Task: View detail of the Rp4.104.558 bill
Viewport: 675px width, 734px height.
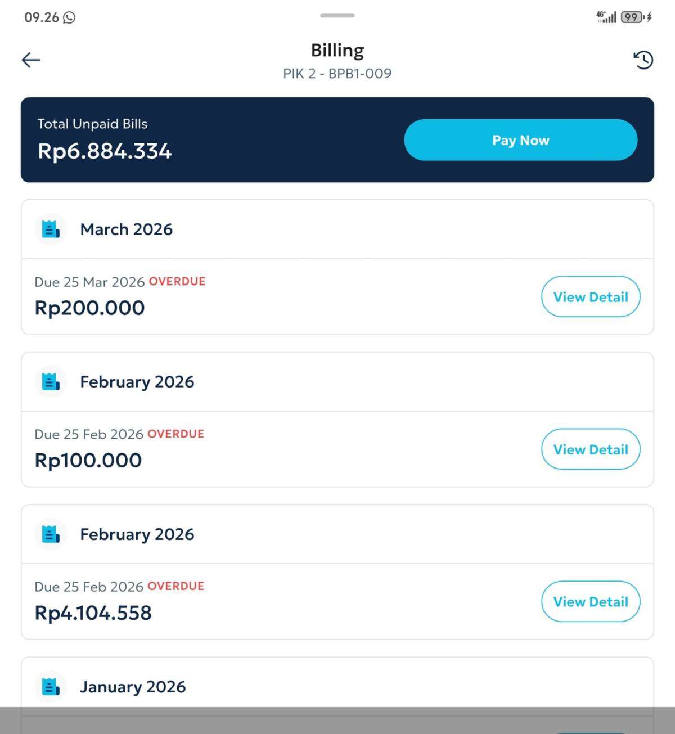Action: [x=591, y=602]
